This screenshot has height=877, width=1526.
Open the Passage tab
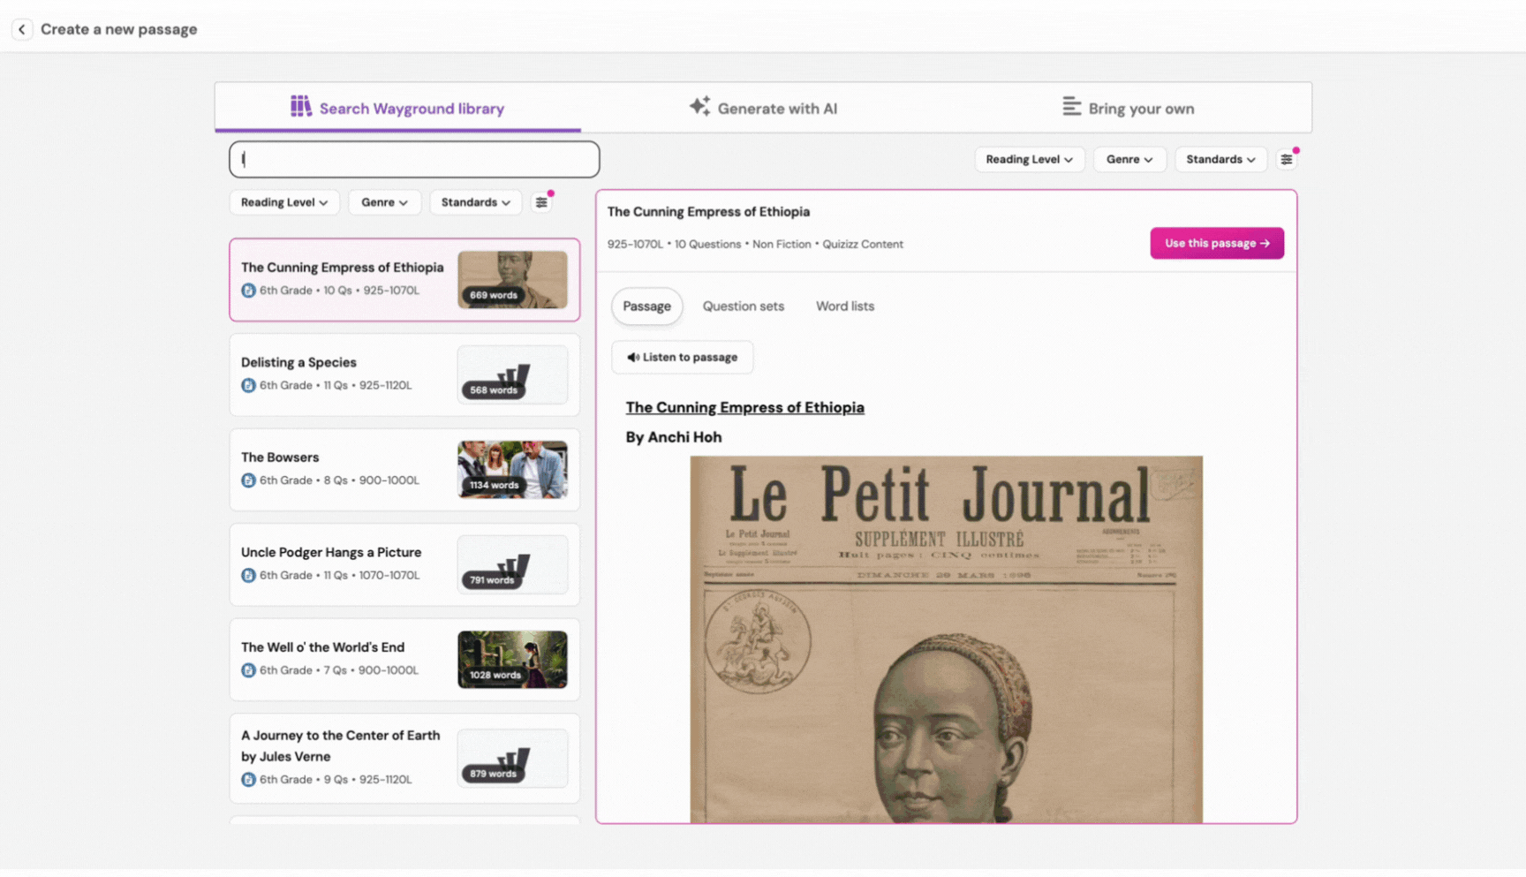[646, 306]
